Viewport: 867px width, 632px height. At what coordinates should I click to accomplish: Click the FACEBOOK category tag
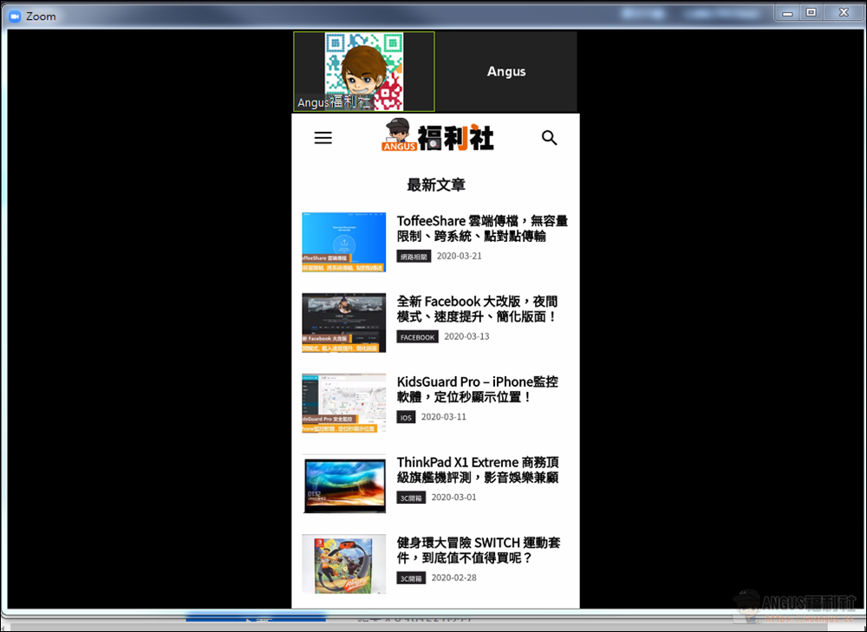click(x=417, y=337)
